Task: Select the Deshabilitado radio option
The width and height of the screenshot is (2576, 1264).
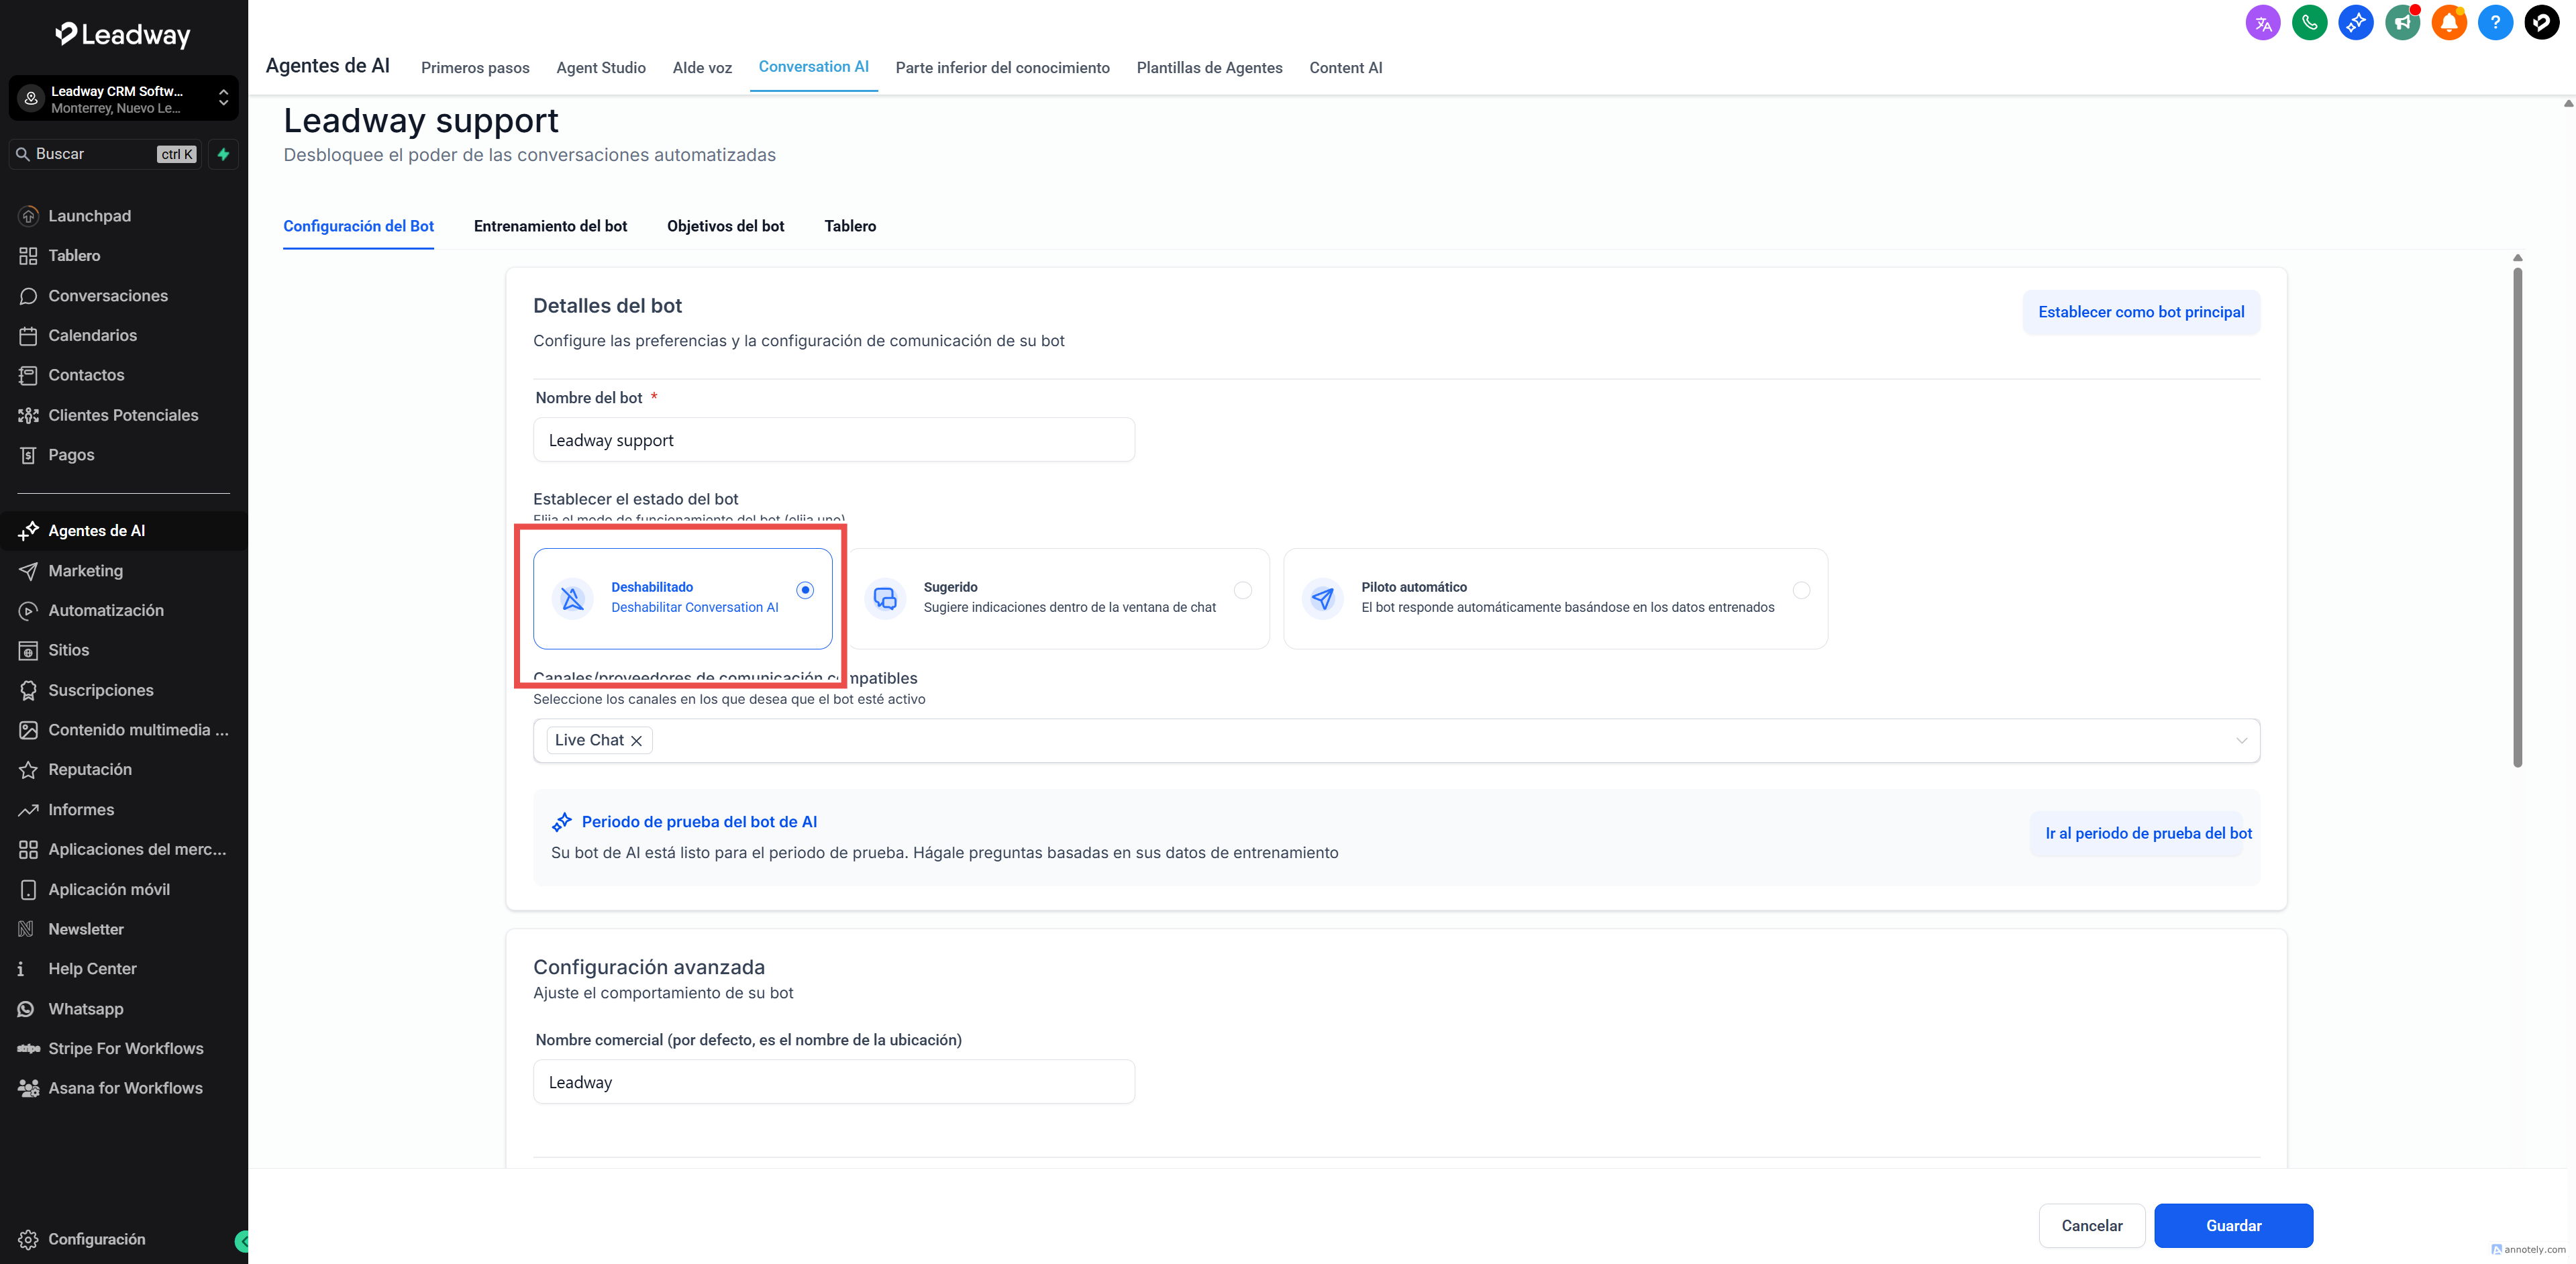Action: click(x=805, y=590)
